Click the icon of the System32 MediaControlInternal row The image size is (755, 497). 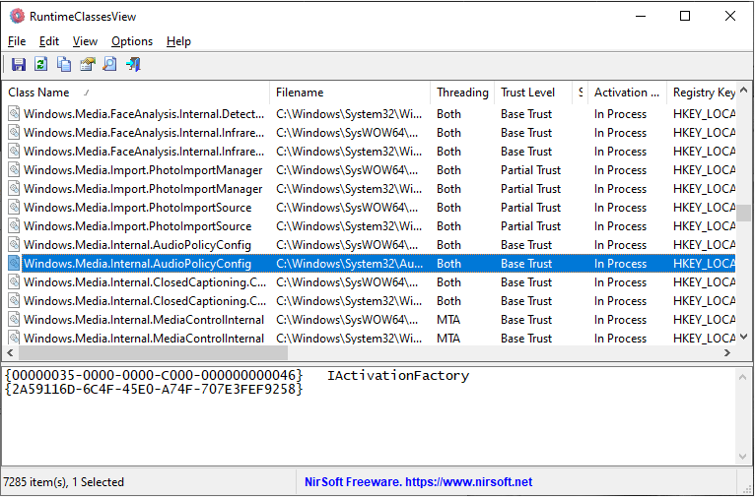point(15,338)
